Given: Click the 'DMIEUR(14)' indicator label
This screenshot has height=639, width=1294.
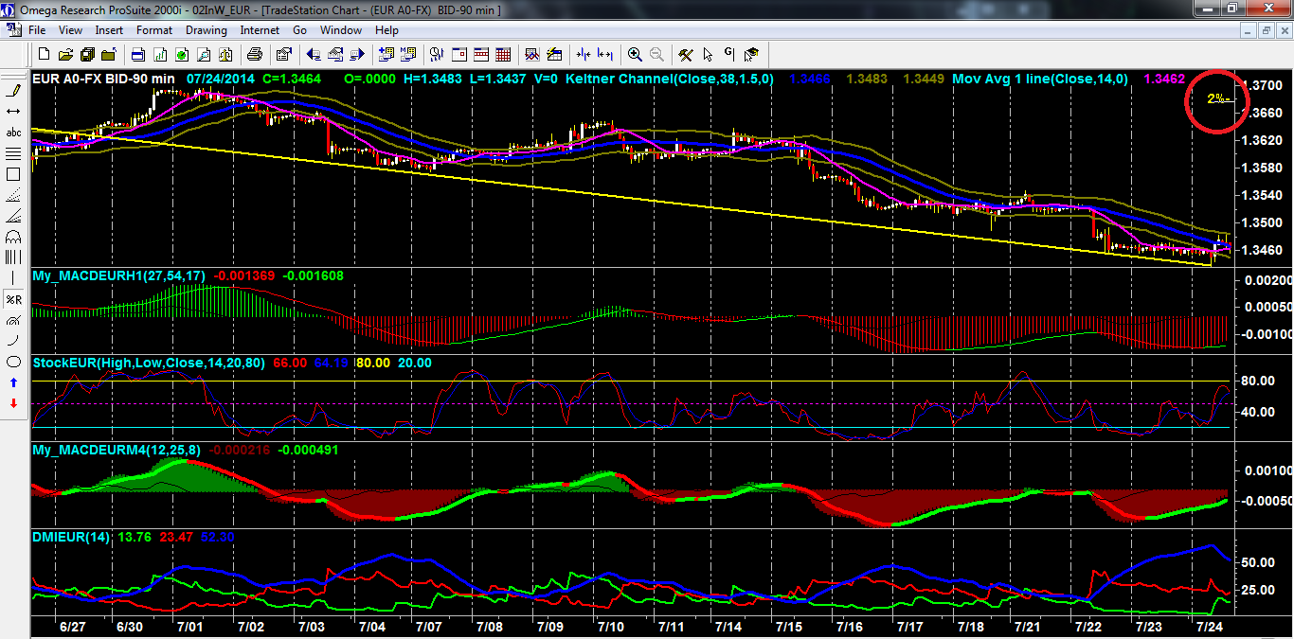Looking at the screenshot, I should click(x=70, y=537).
